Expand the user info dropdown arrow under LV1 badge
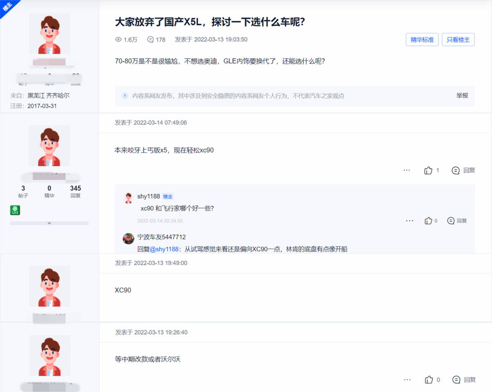Viewport: 492px width, 392px height. [x=49, y=223]
